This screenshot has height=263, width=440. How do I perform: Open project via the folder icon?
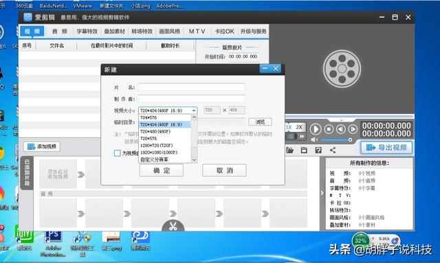click(x=289, y=150)
